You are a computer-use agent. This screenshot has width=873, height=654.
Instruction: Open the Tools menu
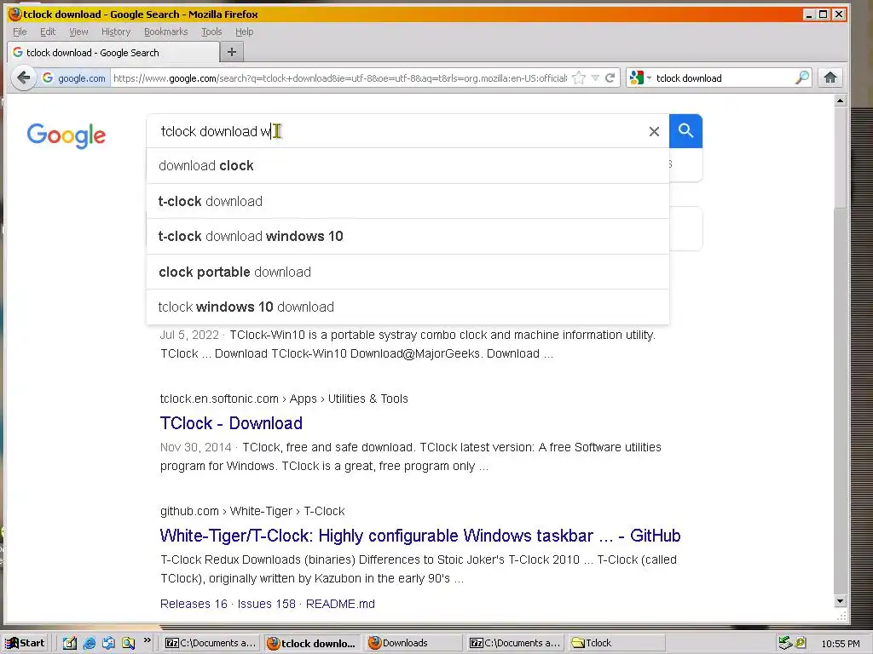pyautogui.click(x=211, y=32)
